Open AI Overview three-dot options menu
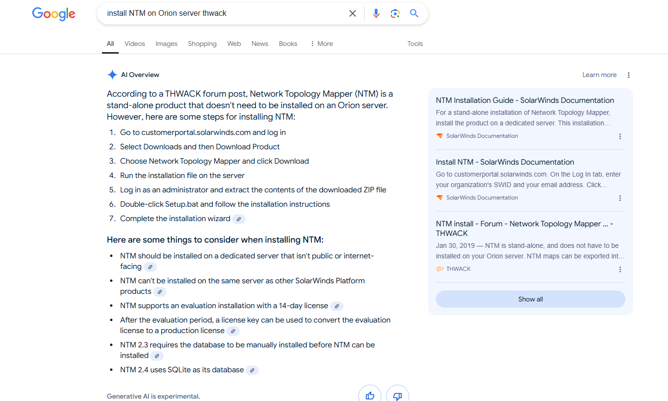Viewport: 668px width, 401px height. (x=629, y=75)
